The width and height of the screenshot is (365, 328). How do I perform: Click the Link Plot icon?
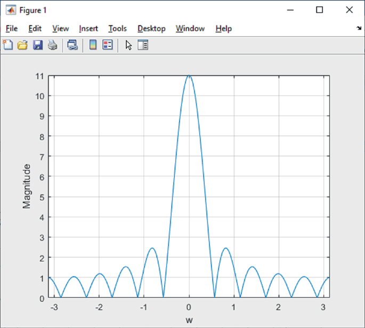point(72,45)
